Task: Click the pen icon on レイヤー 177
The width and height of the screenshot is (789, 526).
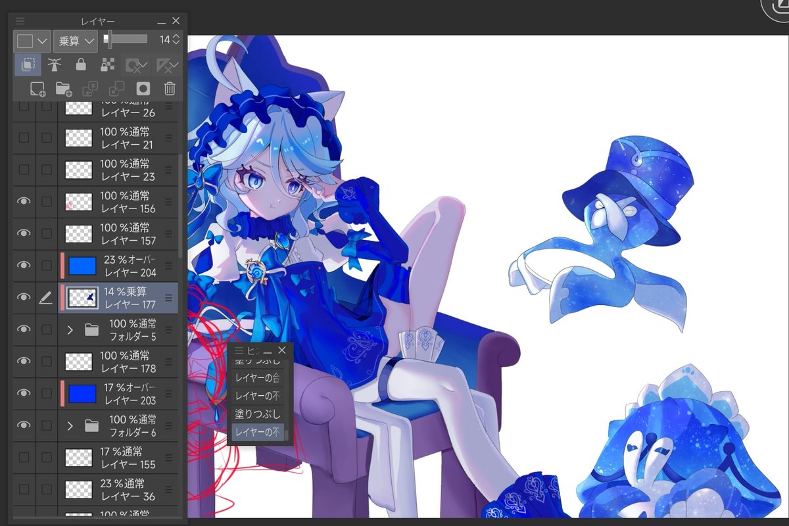Action: 46,298
